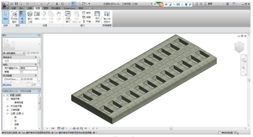Open the family category filter dropdown
The image size is (253, 137).
click(14, 53)
